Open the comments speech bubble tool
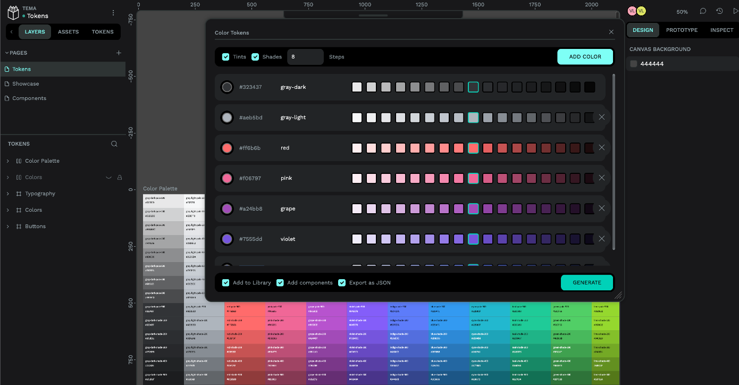 (x=703, y=11)
